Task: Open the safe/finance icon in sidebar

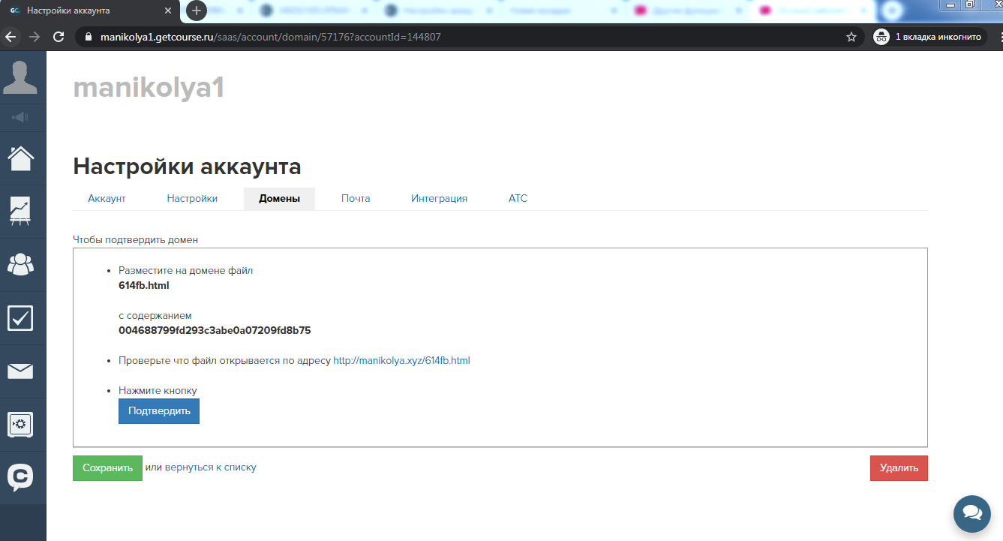Action: click(20, 425)
